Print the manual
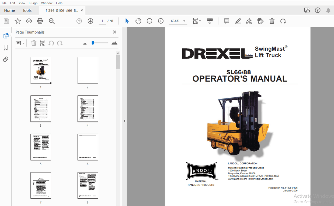 click(40, 21)
